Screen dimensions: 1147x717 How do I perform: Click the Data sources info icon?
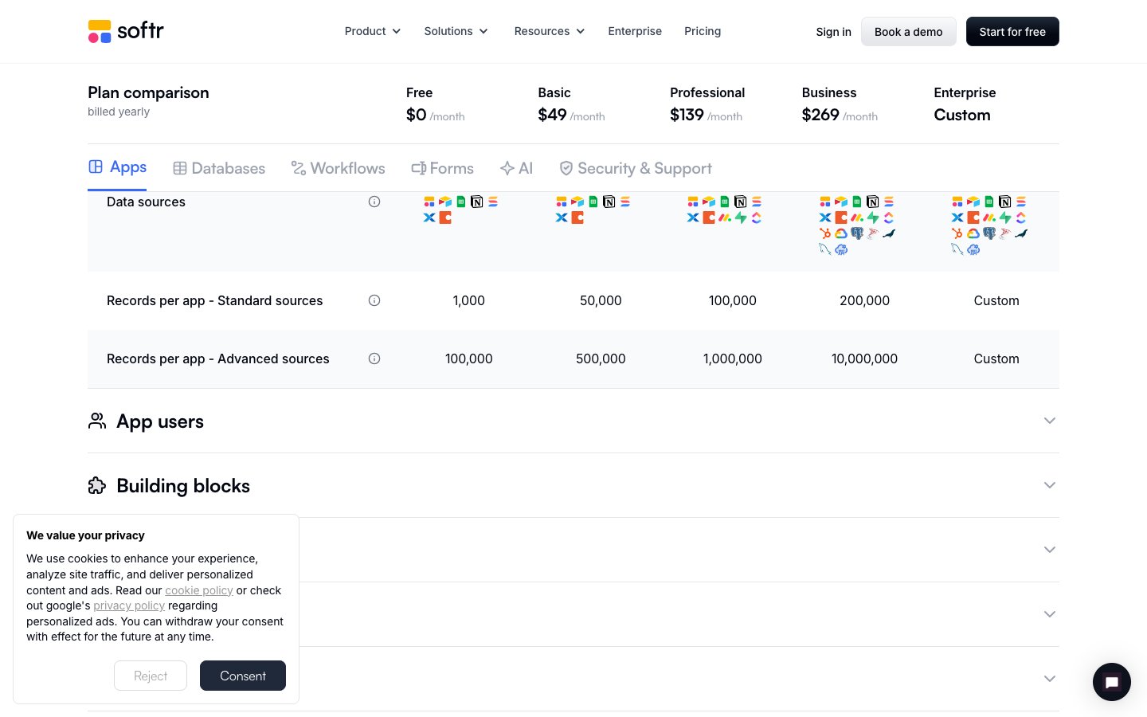pyautogui.click(x=374, y=202)
